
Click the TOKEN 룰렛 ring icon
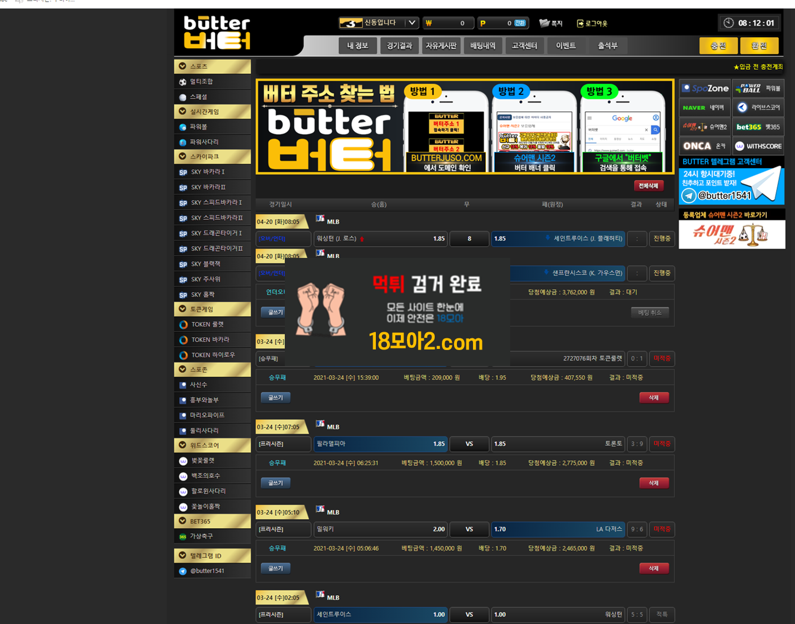183,324
